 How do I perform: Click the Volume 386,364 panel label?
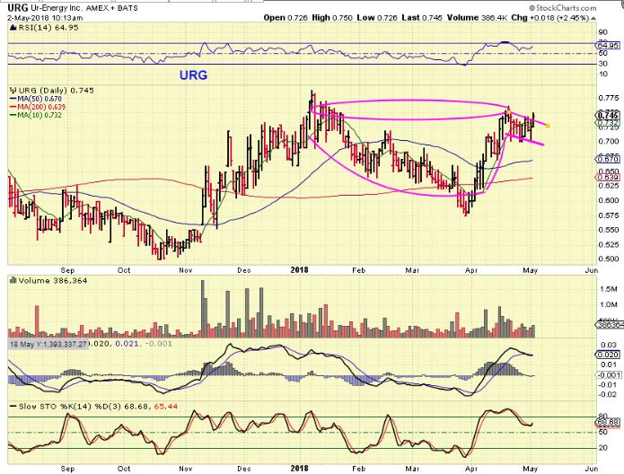[53, 281]
